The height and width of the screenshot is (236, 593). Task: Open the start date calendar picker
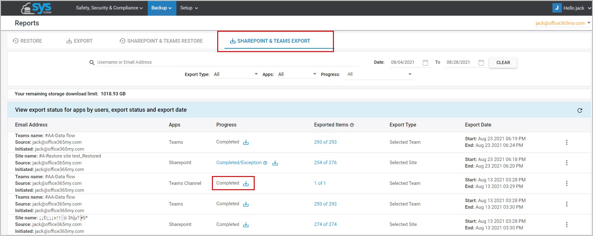point(425,63)
